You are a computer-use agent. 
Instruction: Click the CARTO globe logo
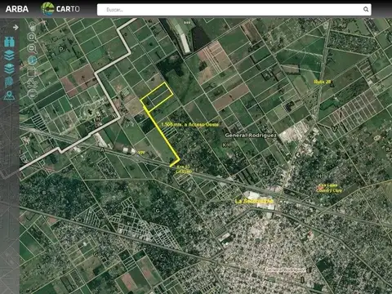[47, 9]
